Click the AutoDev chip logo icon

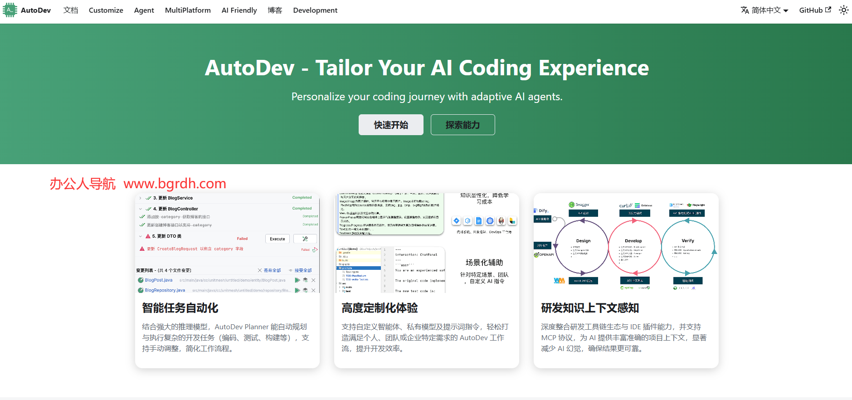coord(10,10)
